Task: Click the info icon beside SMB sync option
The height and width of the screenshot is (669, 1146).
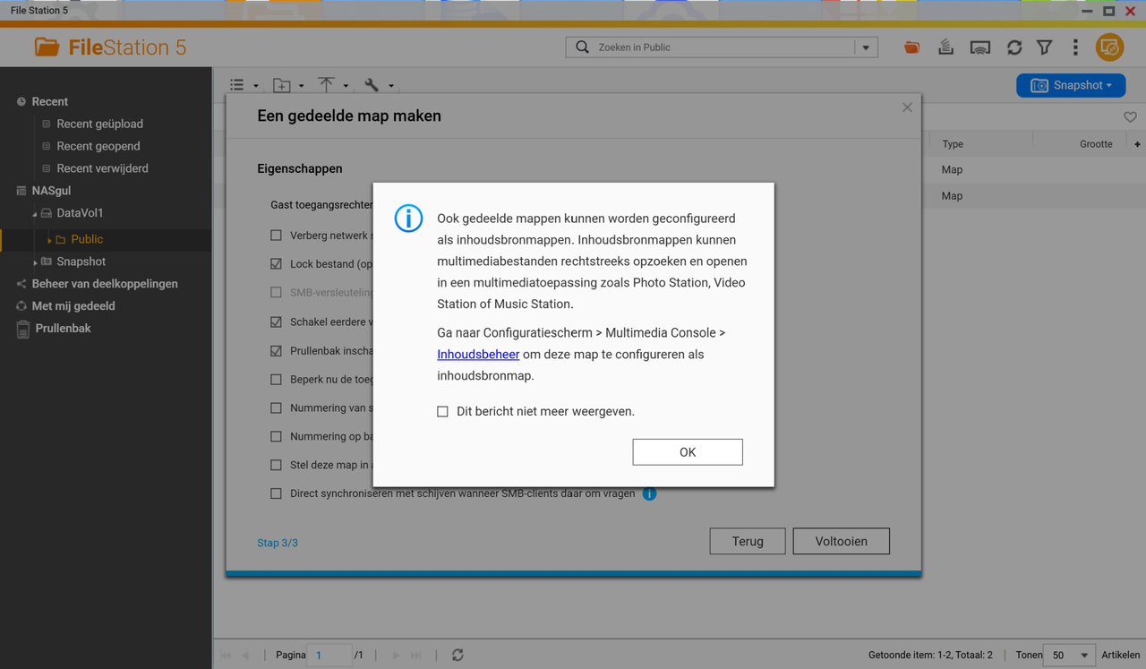Action: (649, 493)
